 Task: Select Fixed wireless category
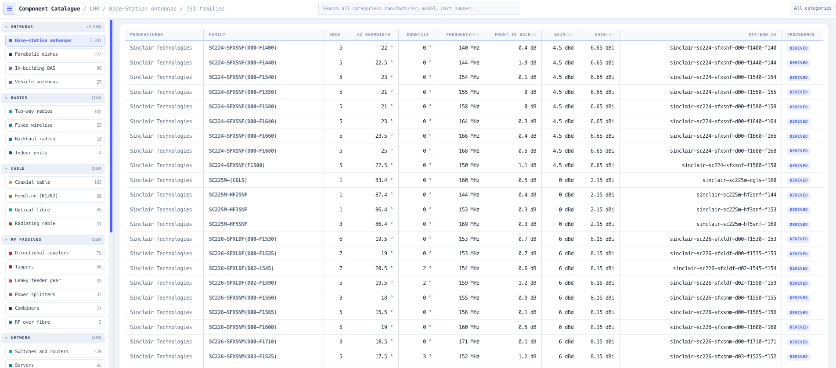point(55,125)
